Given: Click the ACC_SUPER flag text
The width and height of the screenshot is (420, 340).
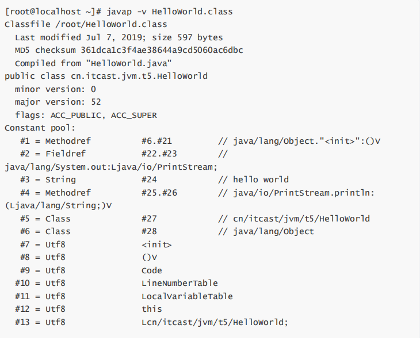Looking at the screenshot, I should click(x=133, y=116).
